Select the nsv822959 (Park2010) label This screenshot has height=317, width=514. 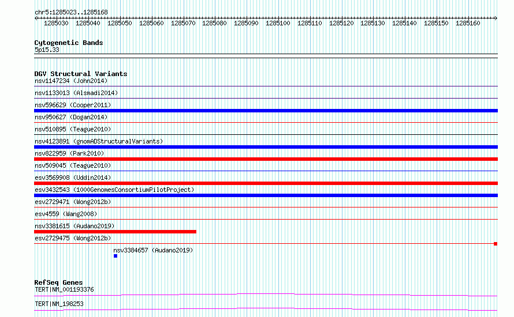point(69,153)
